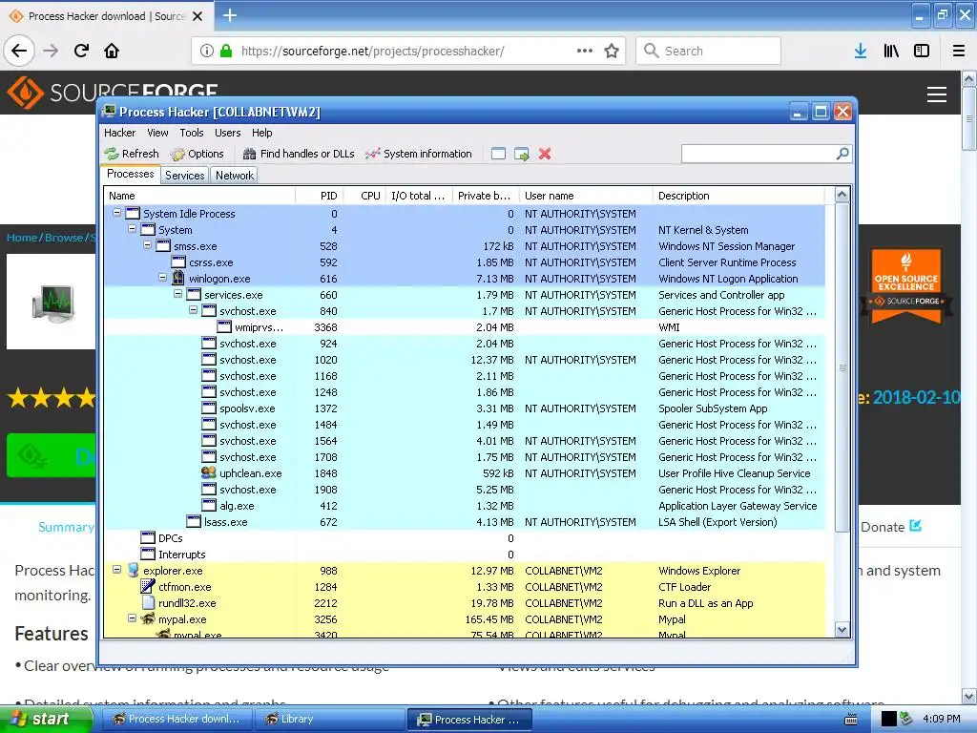Viewport: 977px width, 733px height.
Task: Select the csrss.exe process row
Action: click(465, 262)
